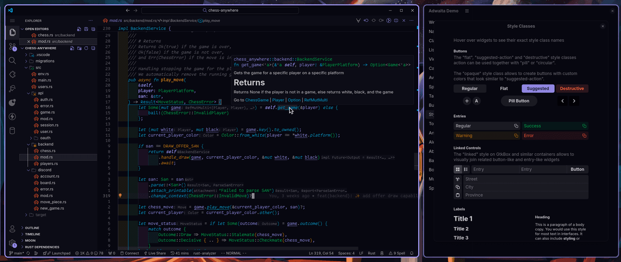Toggle list view button in Linked Controls
The image size is (621, 262).
point(466,169)
